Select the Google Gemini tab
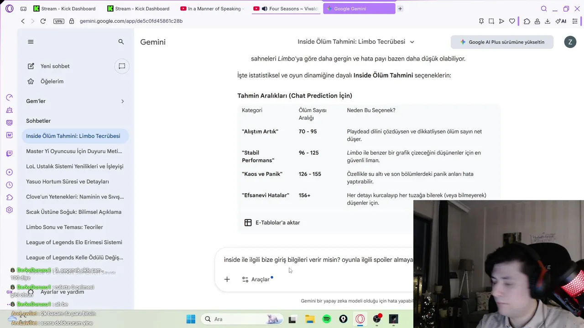584x328 pixels. point(359,9)
